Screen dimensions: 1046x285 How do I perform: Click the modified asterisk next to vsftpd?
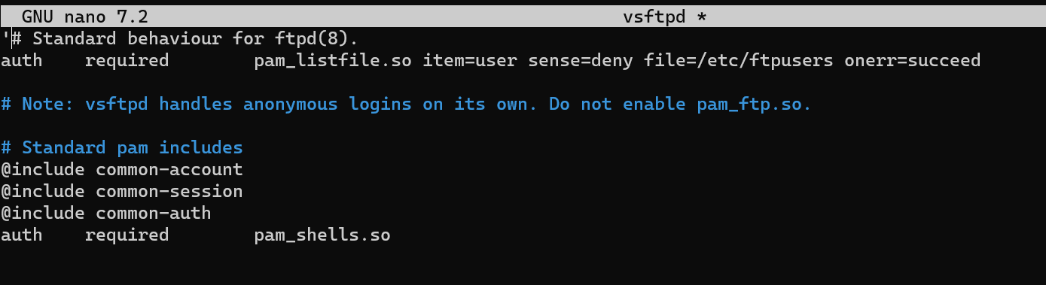click(702, 16)
